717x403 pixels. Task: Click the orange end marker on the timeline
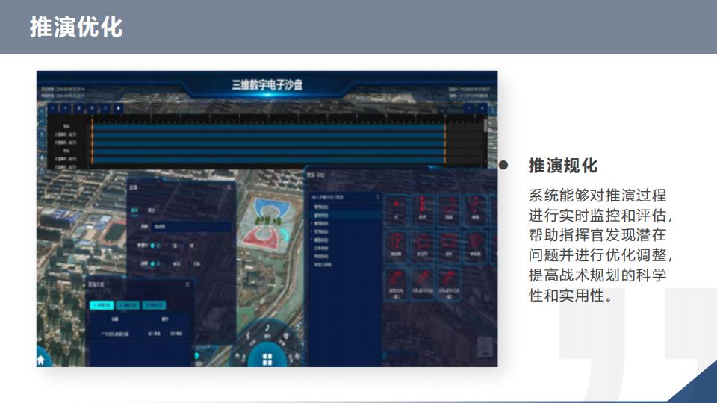coord(444,141)
